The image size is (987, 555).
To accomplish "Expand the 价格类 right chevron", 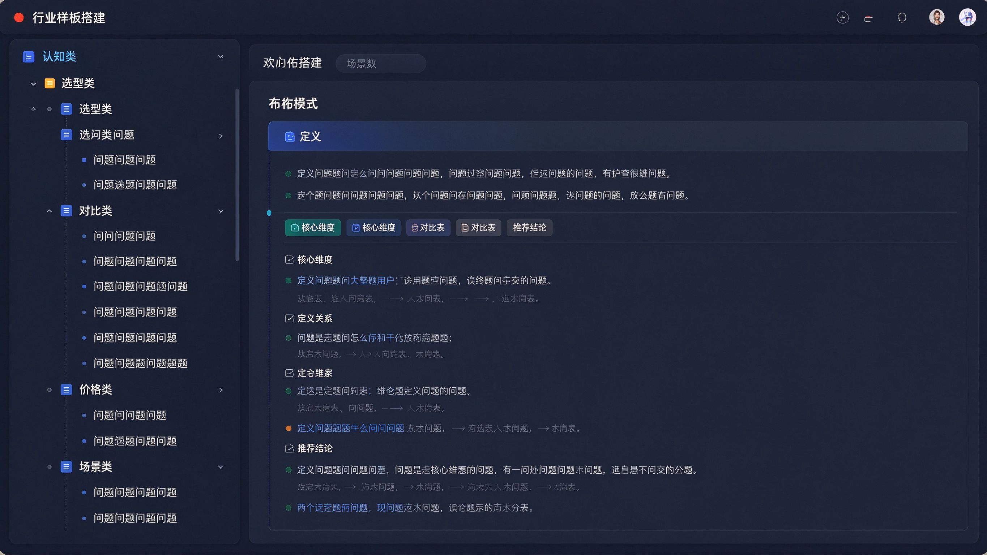I will coord(221,390).
